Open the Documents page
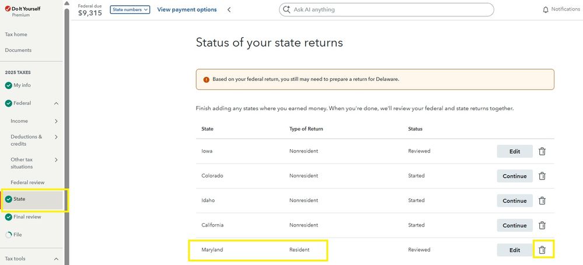The image size is (583, 265). (x=18, y=50)
